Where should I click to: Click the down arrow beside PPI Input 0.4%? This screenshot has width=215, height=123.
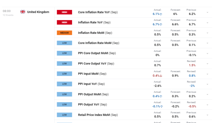(161, 76)
